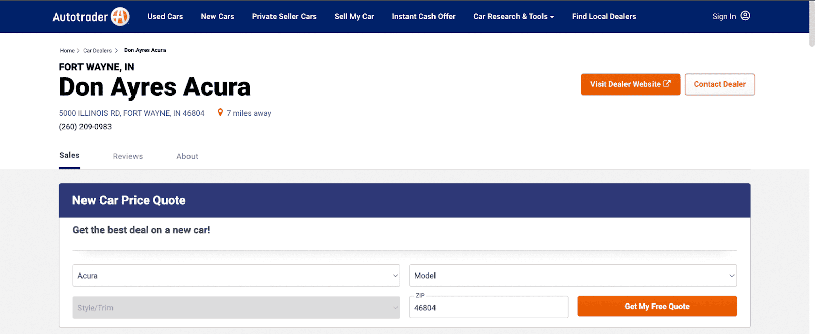Expand Car Research & Tools dropdown
Viewport: 815px width, 334px height.
pyautogui.click(x=513, y=16)
